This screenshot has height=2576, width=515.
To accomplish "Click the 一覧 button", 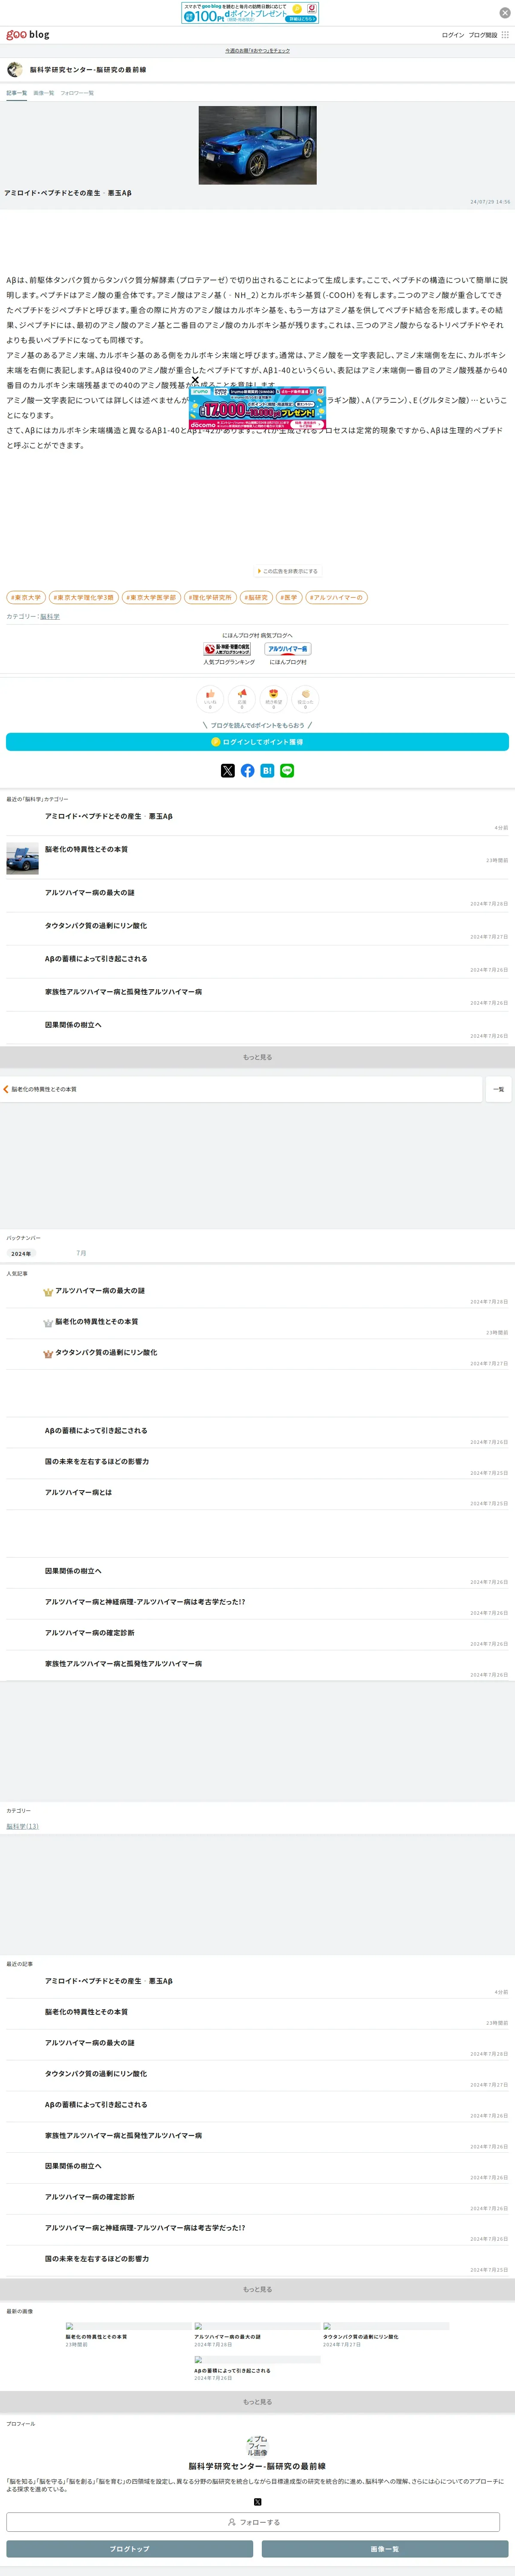I will [x=498, y=1089].
